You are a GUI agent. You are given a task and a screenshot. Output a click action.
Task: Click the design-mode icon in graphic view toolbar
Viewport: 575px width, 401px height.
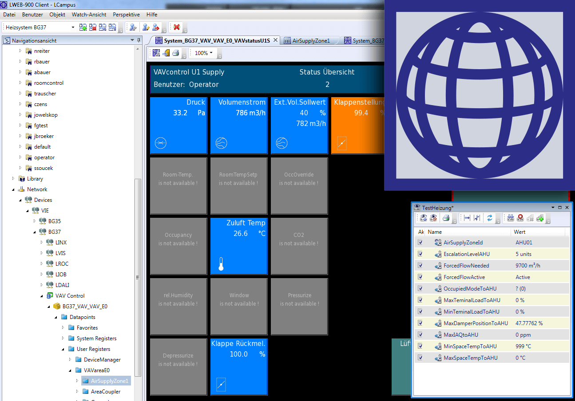point(156,53)
